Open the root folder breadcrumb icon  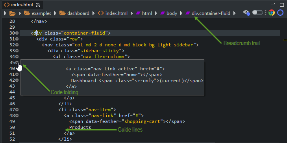coord(13,13)
